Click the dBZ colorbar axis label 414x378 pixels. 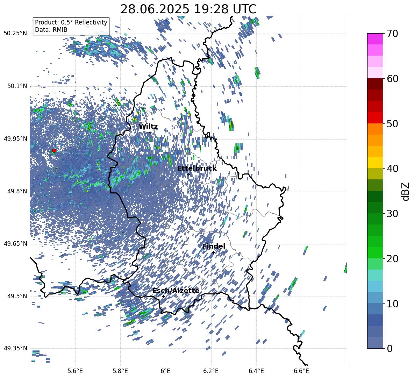coord(406,191)
